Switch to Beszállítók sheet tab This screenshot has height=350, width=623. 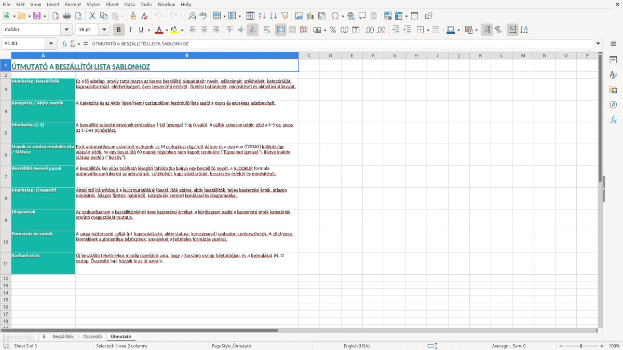(x=63, y=337)
